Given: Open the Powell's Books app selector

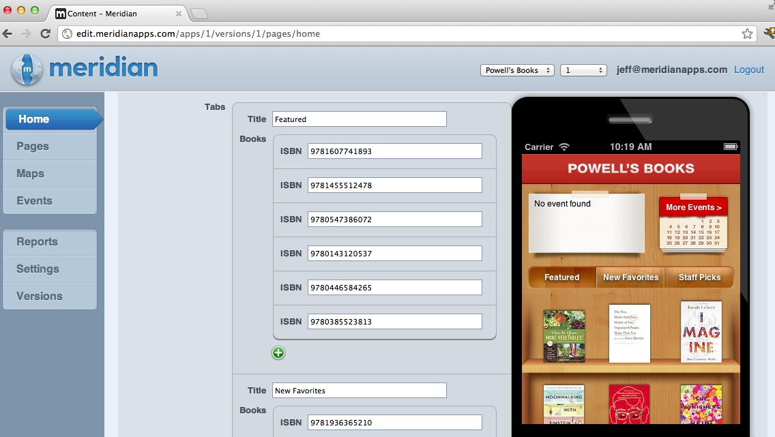Looking at the screenshot, I should 517,70.
